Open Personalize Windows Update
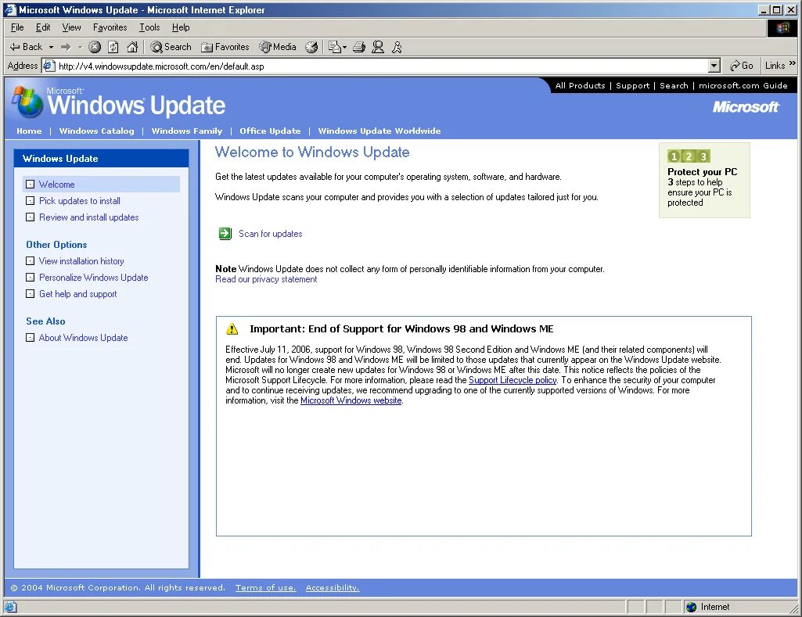Image resolution: width=802 pixels, height=617 pixels. pyautogui.click(x=94, y=278)
